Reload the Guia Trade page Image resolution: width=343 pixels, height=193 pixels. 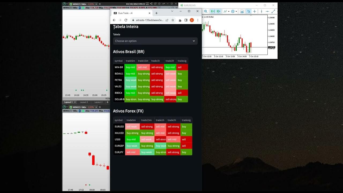click(126, 20)
